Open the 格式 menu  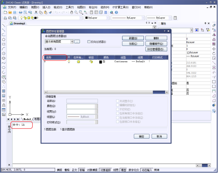[57, 7]
